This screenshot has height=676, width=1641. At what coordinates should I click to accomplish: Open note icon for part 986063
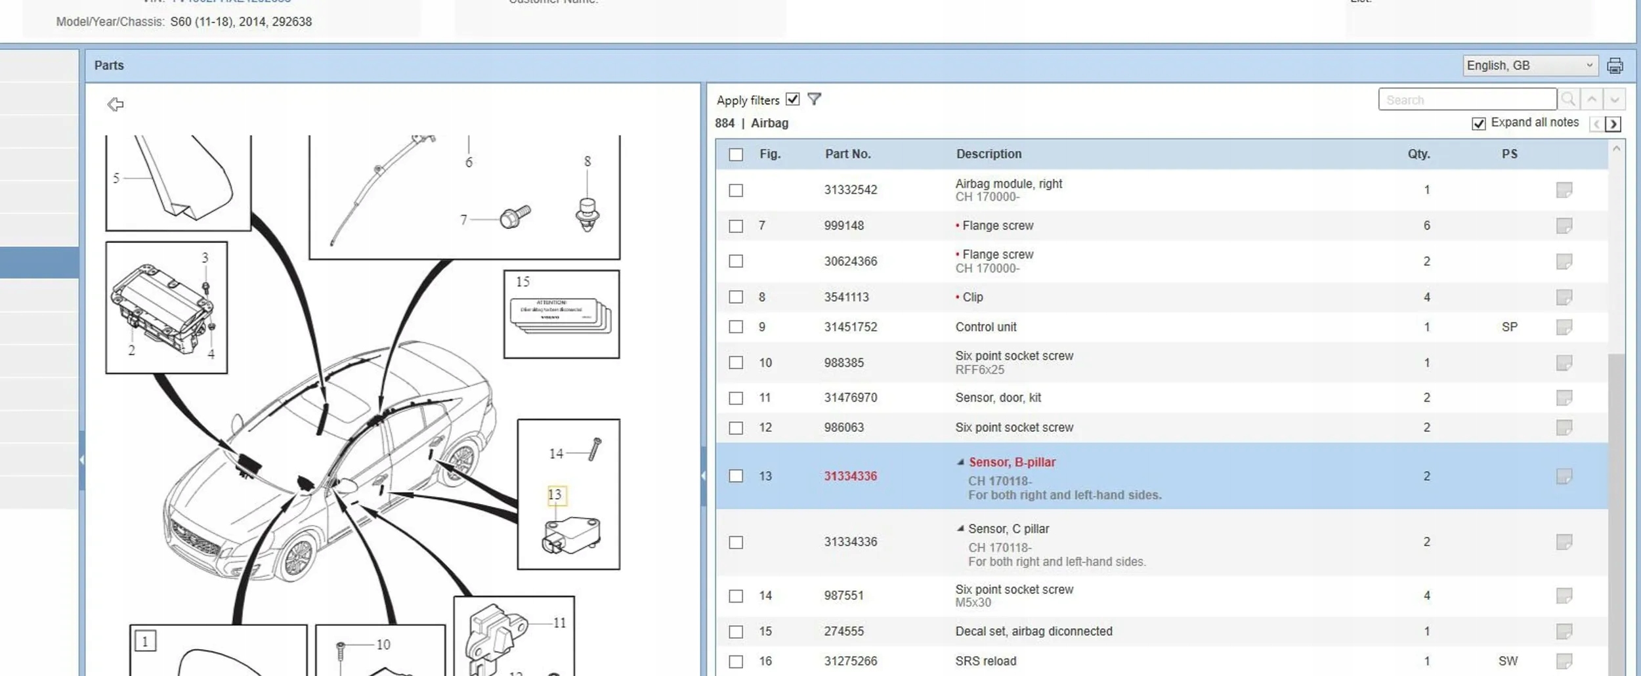tap(1564, 428)
